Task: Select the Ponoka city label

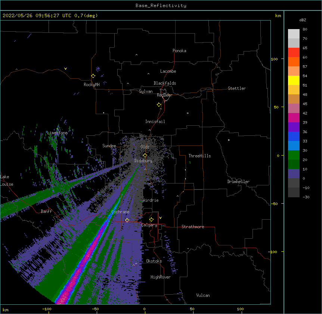Action: click(x=179, y=51)
